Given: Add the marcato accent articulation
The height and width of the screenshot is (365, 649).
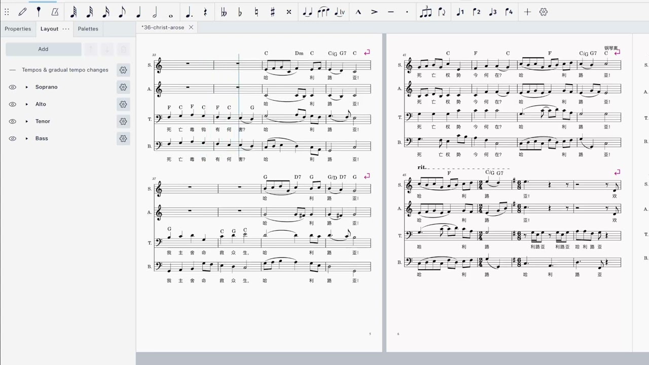Looking at the screenshot, I should [358, 12].
